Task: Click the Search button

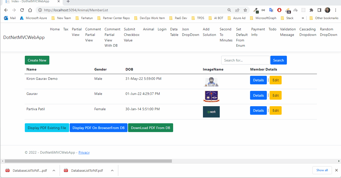Action: click(278, 60)
